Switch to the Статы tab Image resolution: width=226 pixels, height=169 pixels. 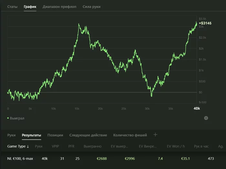(12, 7)
